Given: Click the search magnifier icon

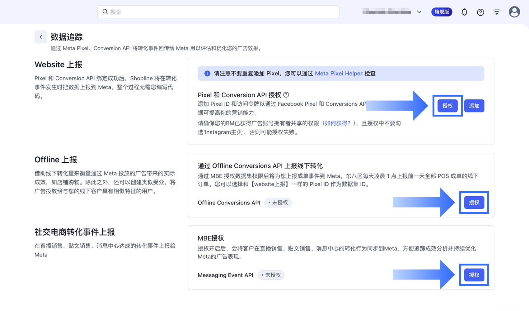Looking at the screenshot, I should (105, 12).
